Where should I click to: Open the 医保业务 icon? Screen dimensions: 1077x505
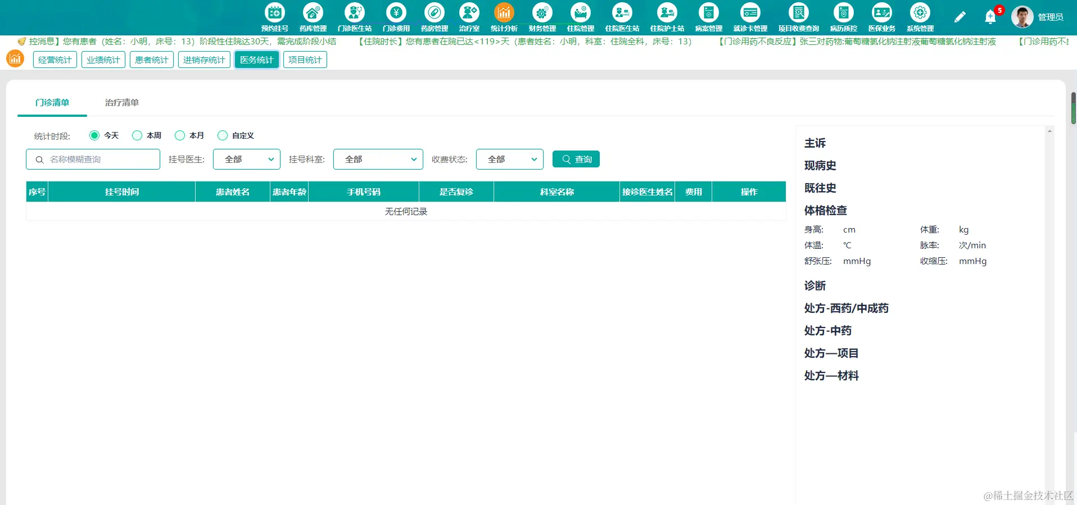coord(881,12)
